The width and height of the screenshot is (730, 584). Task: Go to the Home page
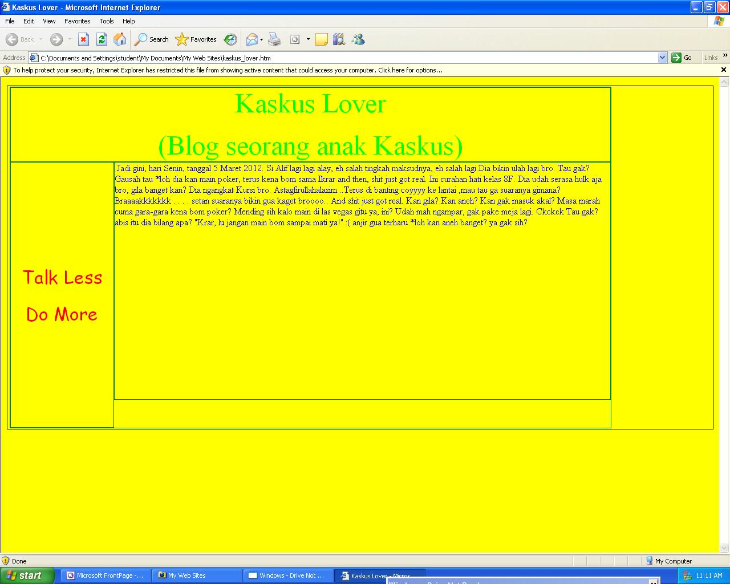[120, 39]
